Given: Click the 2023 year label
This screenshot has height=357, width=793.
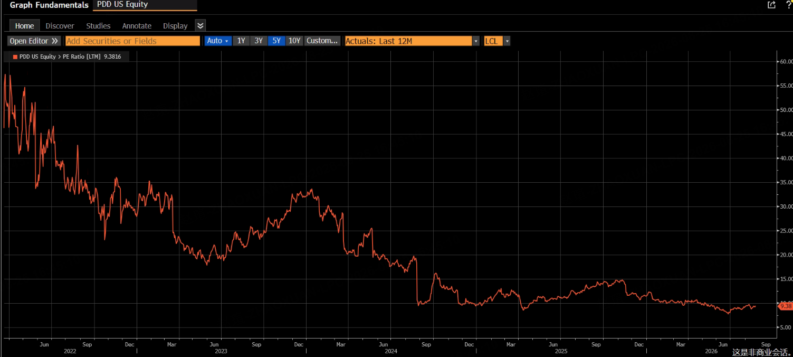Looking at the screenshot, I should coord(221,351).
